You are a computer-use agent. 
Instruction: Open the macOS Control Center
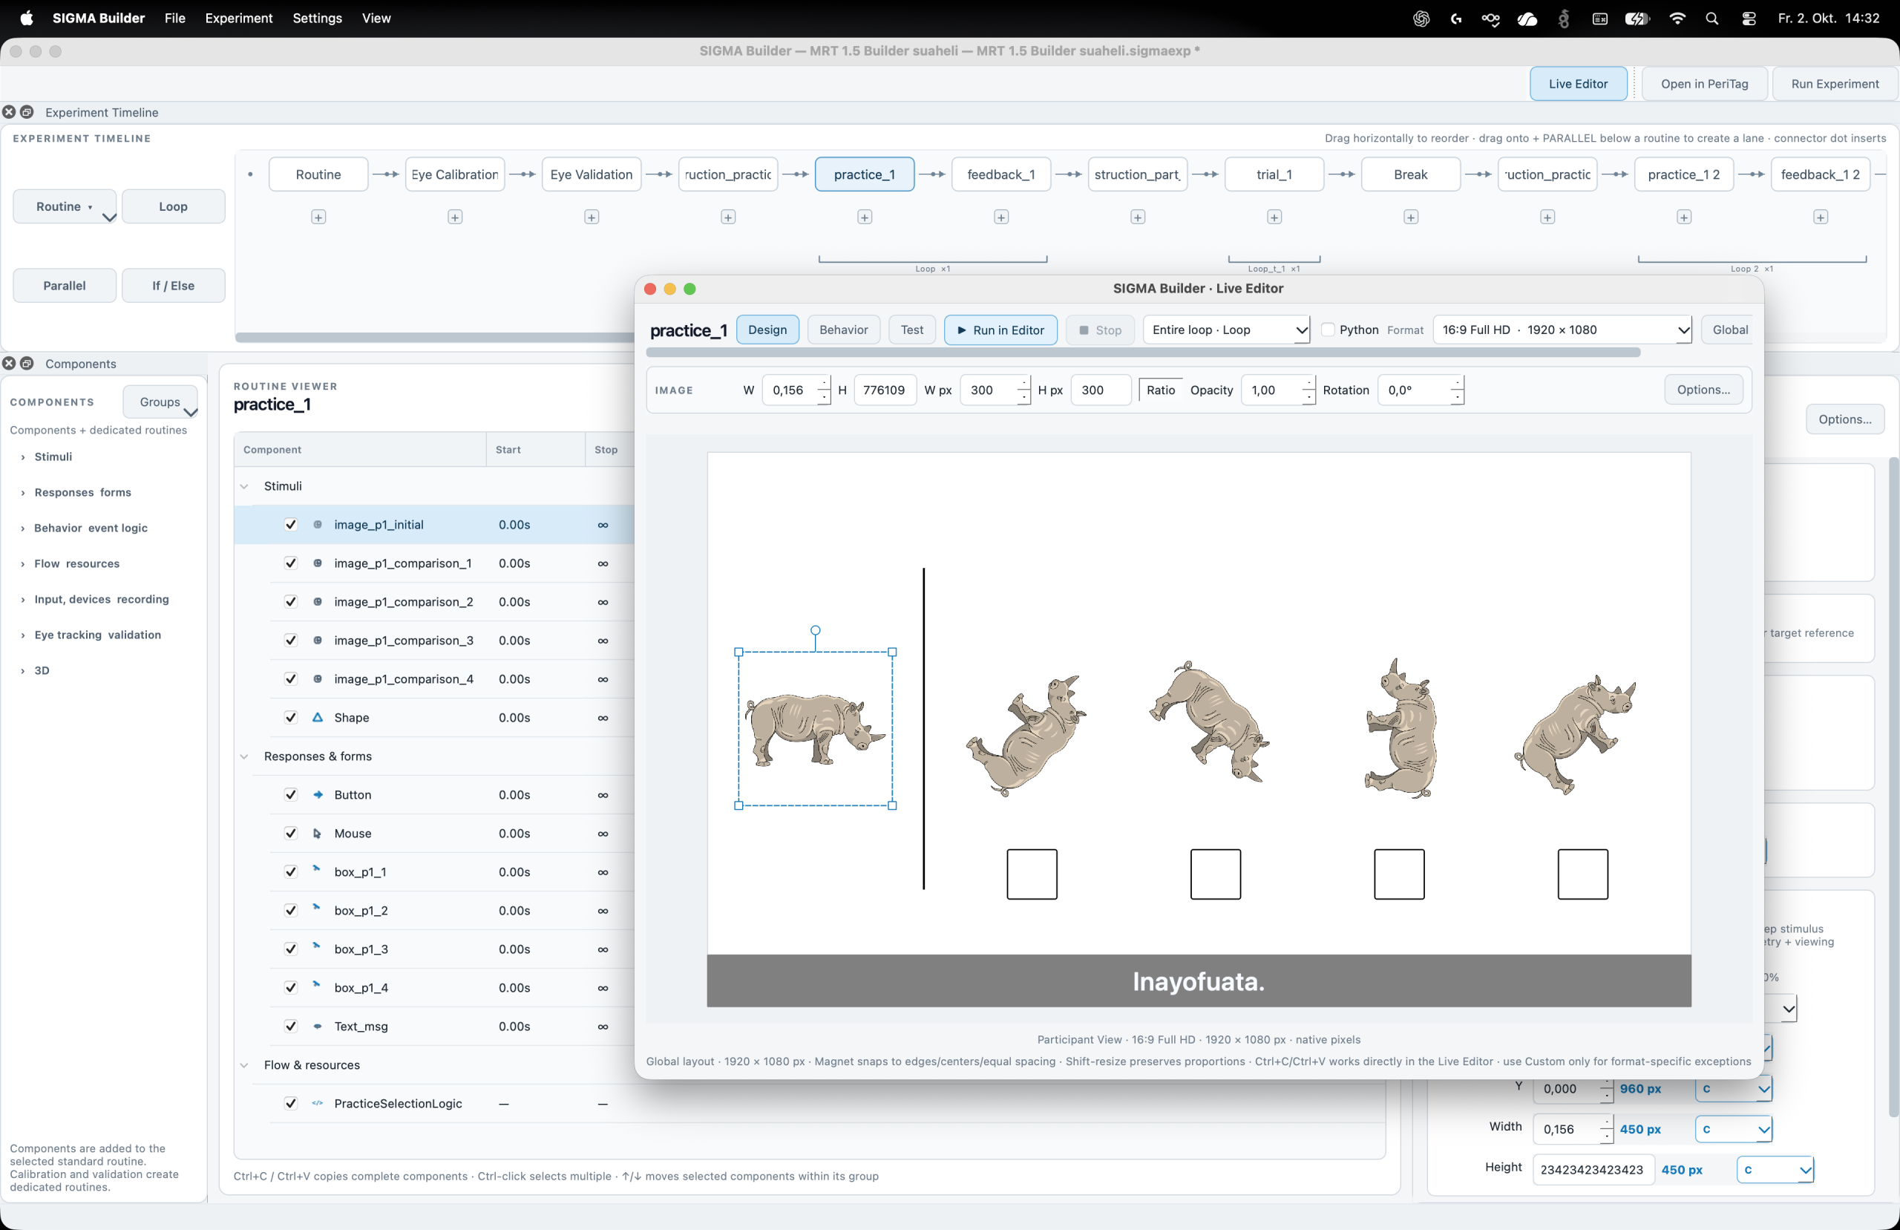pos(1749,19)
